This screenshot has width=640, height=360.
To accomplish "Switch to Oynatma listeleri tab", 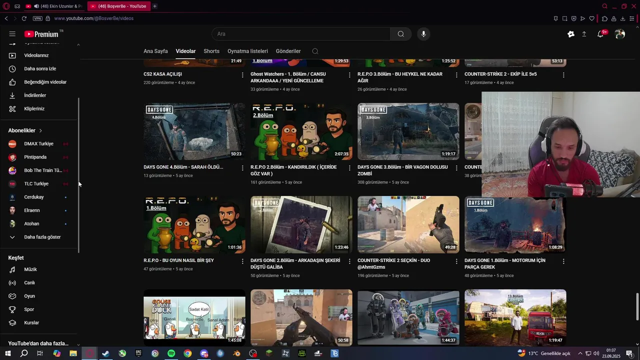I will [247, 51].
